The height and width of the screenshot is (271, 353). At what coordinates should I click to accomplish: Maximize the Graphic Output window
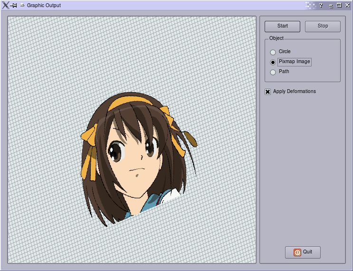pos(339,5)
